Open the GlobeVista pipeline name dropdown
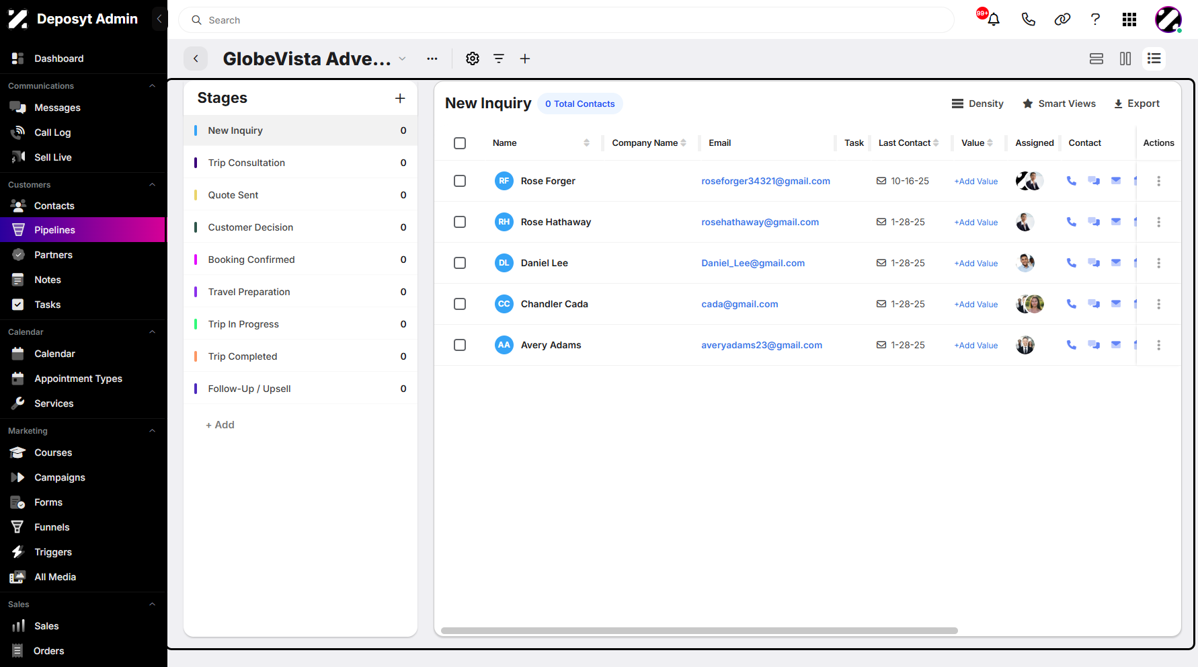 [402, 58]
